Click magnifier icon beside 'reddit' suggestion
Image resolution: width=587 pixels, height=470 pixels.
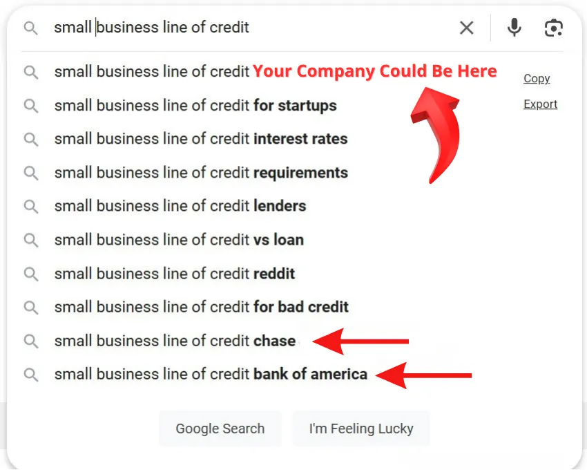pyautogui.click(x=31, y=274)
